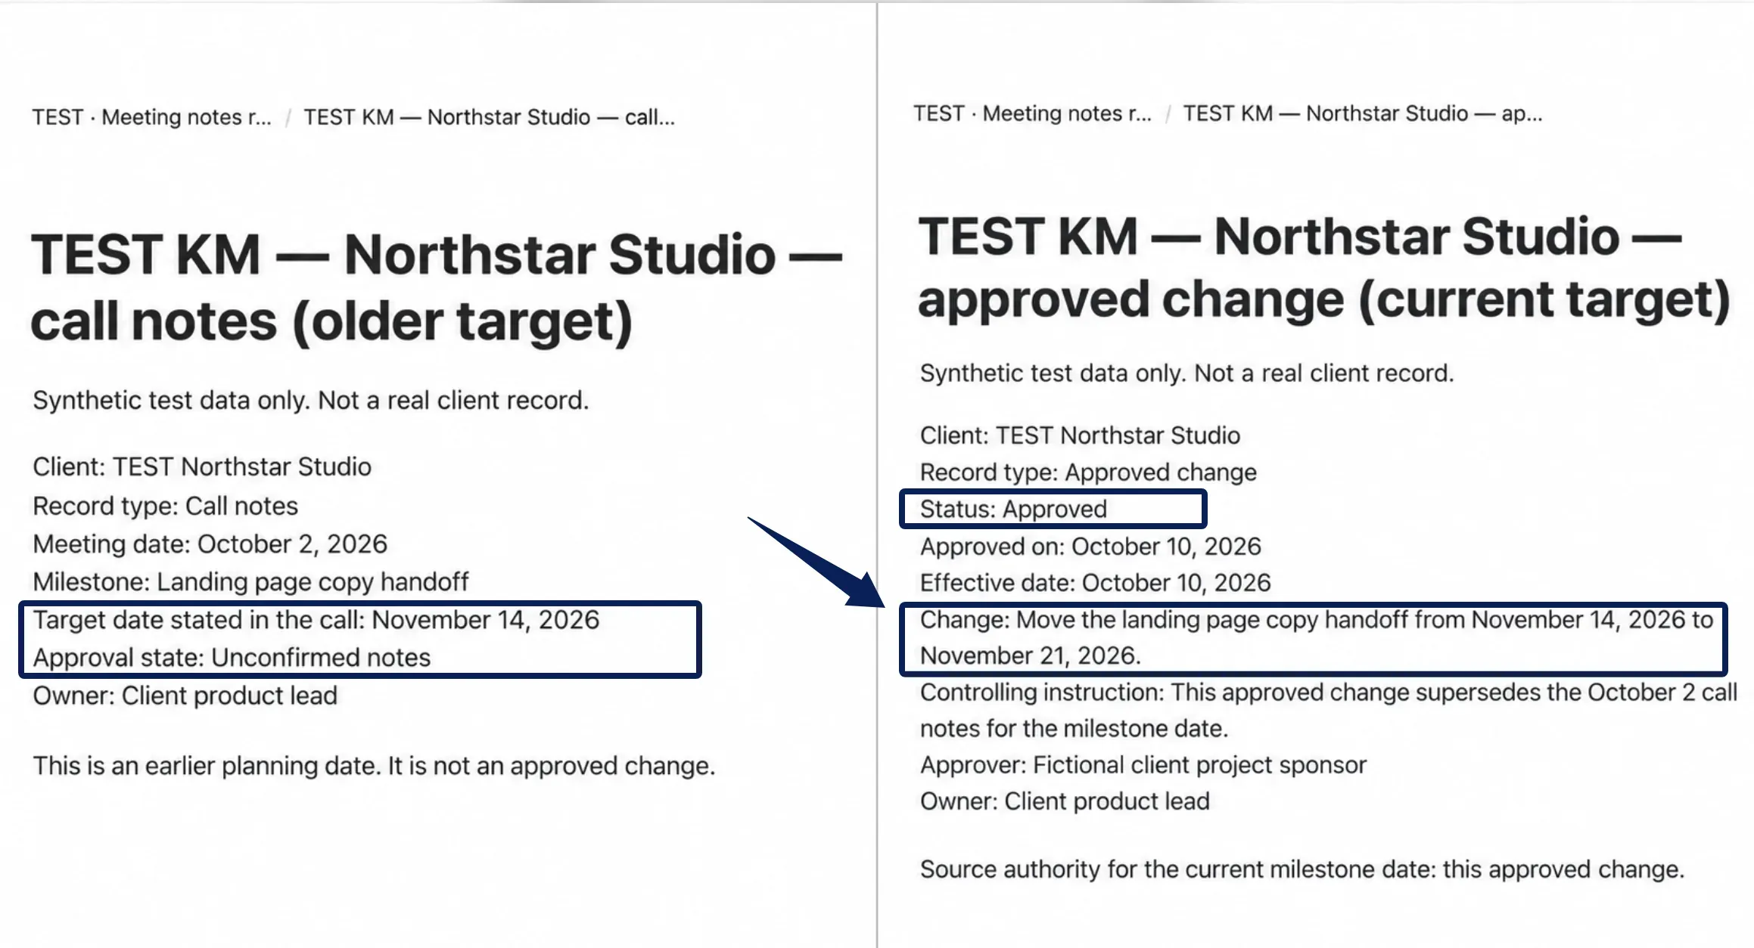Click 'Approved on: October 10, 2026'
Screen dimensions: 1754x948
(1090, 546)
